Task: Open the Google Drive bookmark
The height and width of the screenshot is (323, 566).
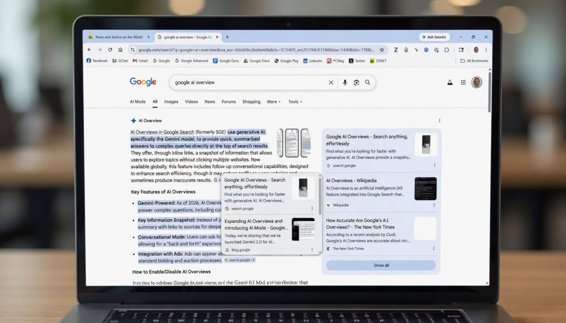Action: click(x=257, y=61)
